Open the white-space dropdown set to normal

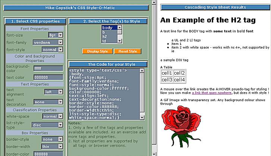[x=53, y=116]
